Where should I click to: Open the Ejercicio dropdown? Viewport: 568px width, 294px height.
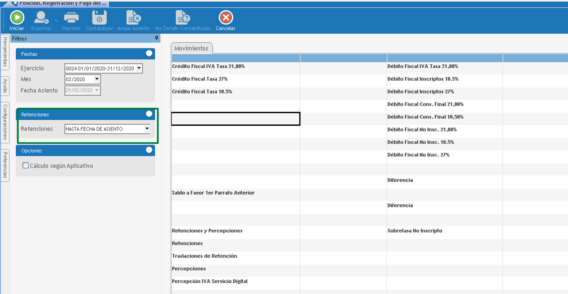point(139,68)
